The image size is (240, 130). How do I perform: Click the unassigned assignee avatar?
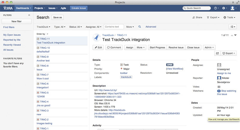[x=219, y=65]
